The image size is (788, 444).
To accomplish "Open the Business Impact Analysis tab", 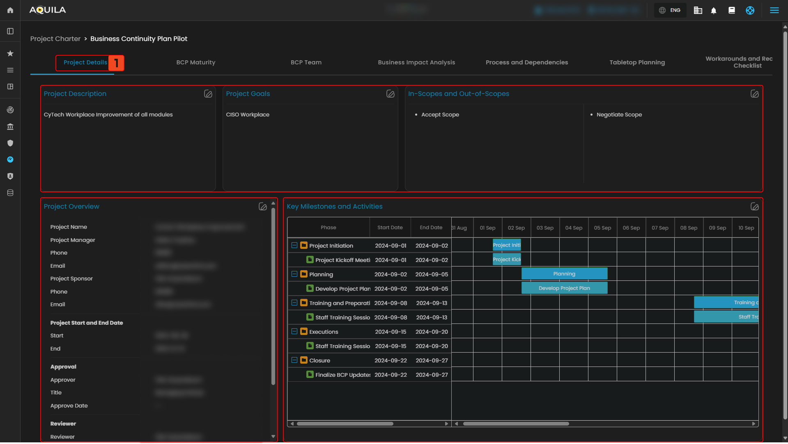I will click(x=416, y=62).
